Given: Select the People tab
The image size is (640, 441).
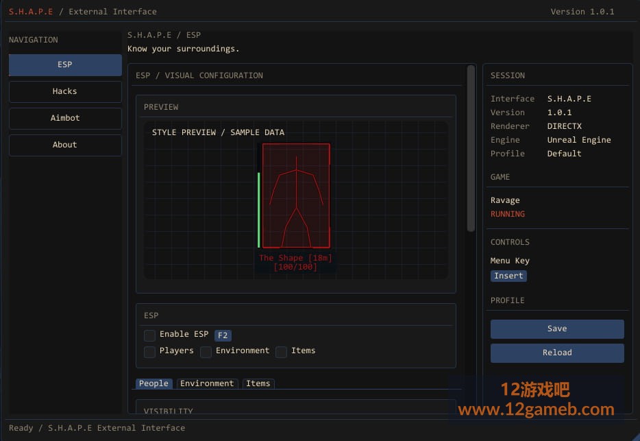Looking at the screenshot, I should (x=154, y=383).
